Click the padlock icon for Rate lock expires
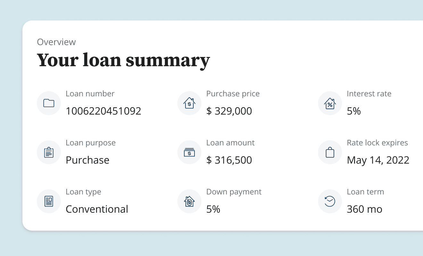Viewport: 423px width, 256px height. click(x=330, y=152)
